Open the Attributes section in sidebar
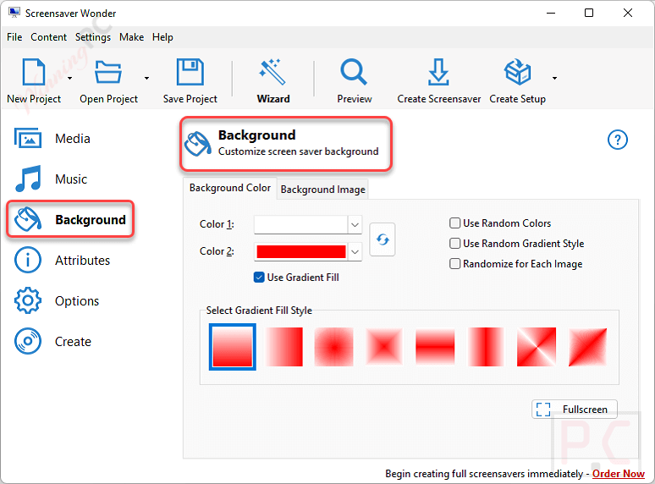This screenshot has width=655, height=484. [62, 260]
